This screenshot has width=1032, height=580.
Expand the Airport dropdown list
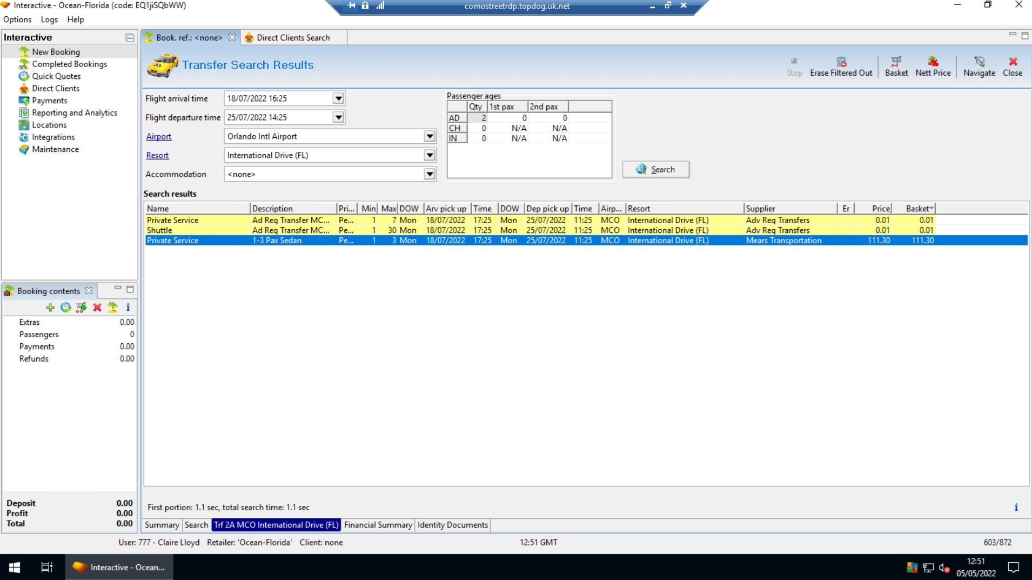tap(430, 136)
